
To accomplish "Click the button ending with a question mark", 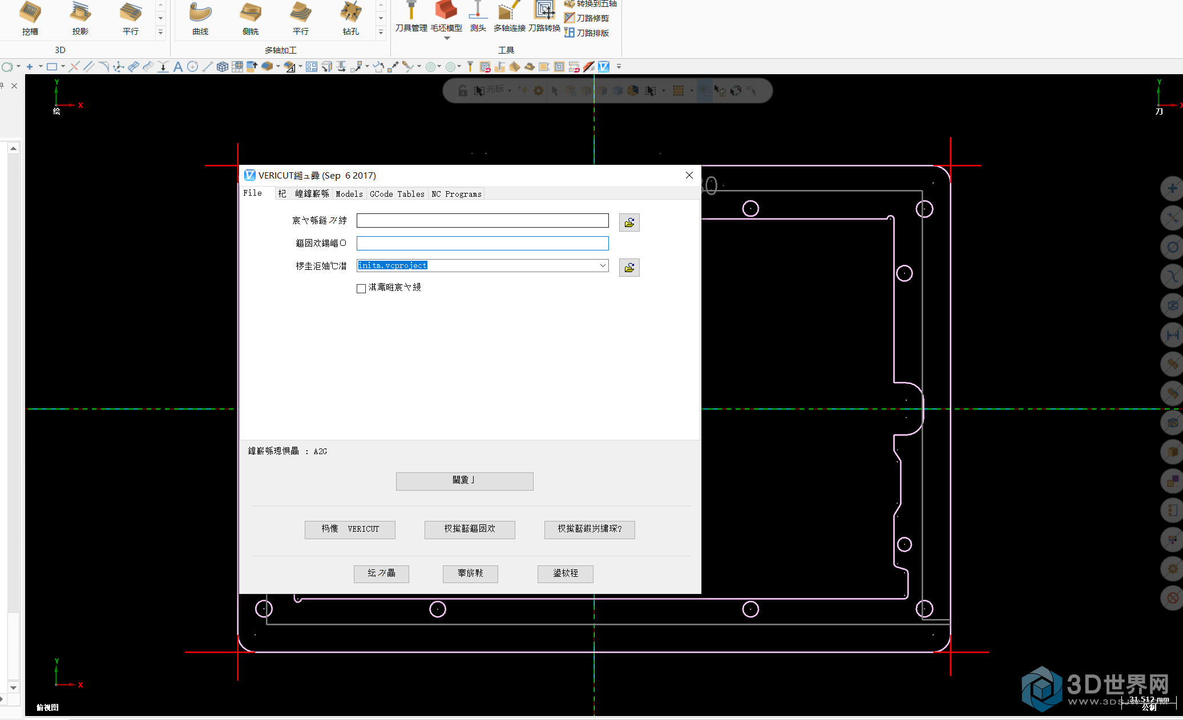I will point(590,529).
